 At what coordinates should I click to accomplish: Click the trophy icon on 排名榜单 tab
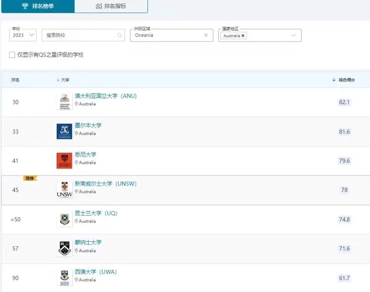[26, 7]
